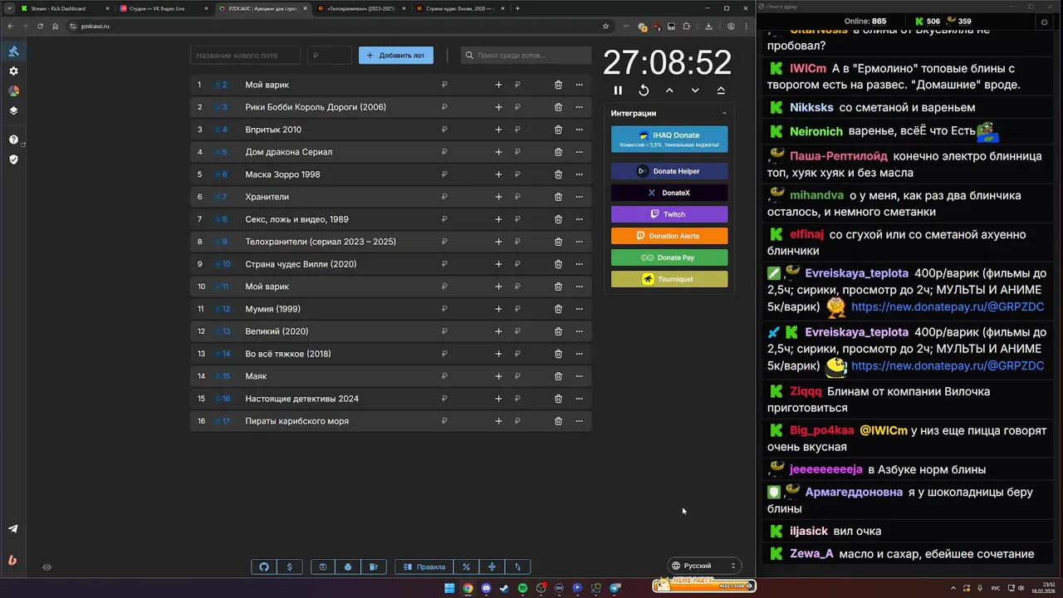
Task: Connect Tourniquet integration
Action: (x=669, y=279)
